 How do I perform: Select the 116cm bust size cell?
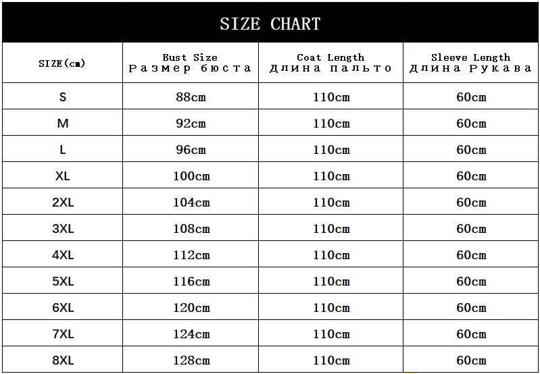tap(190, 282)
